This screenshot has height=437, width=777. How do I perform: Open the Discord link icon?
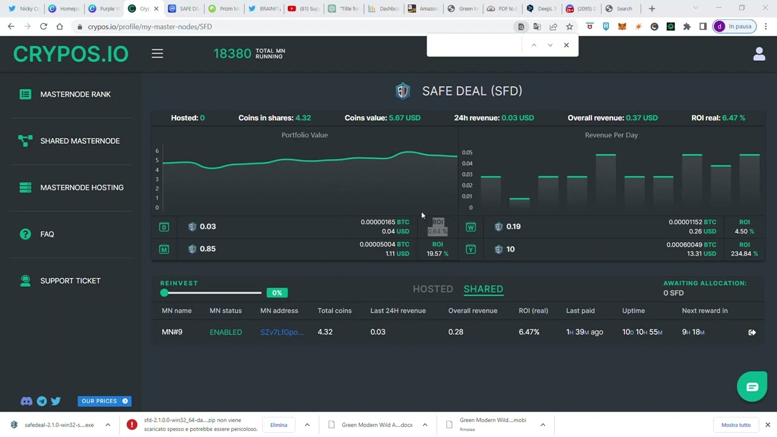point(26,401)
